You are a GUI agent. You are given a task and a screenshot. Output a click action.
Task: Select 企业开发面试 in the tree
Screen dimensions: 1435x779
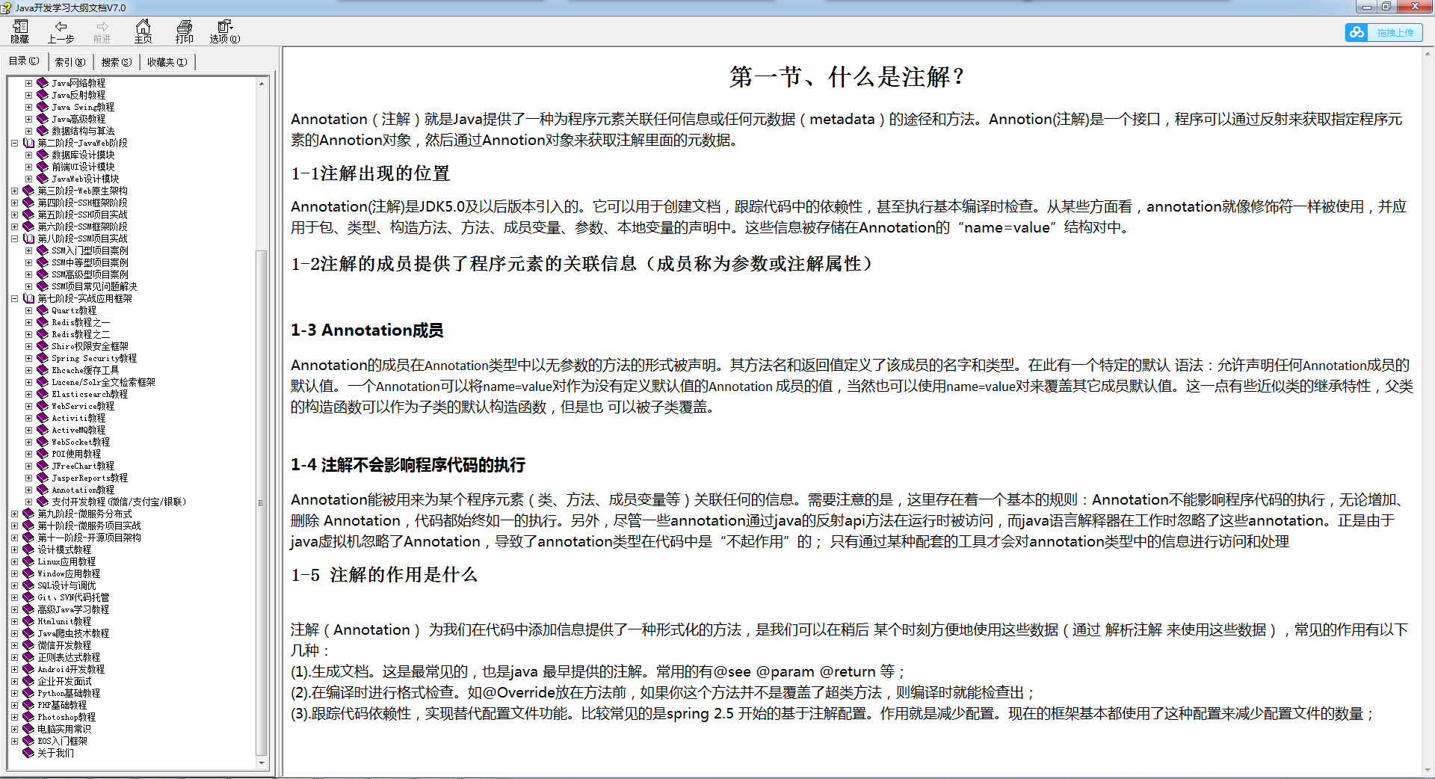64,681
